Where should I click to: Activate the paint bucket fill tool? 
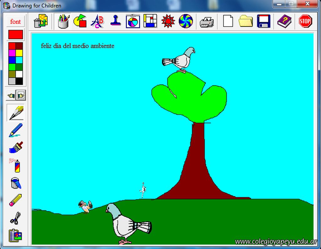click(16, 183)
